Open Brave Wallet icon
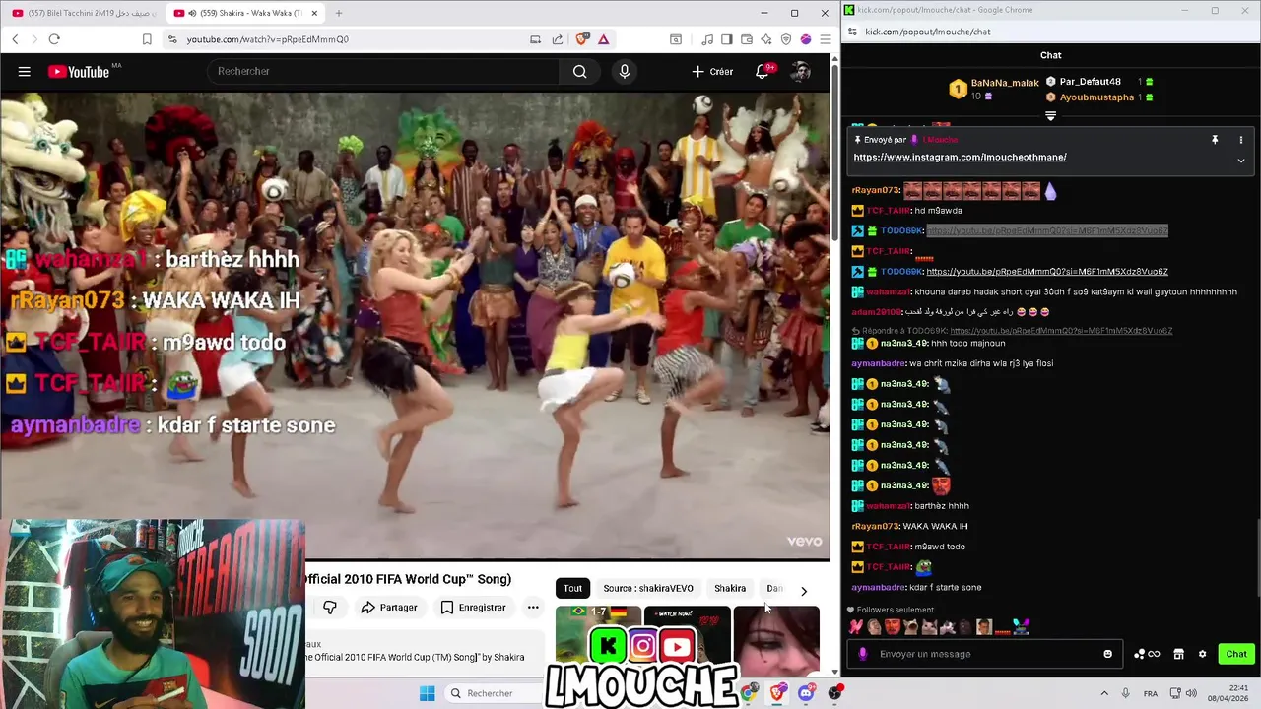The image size is (1261, 709). click(x=747, y=39)
